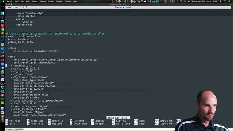Image resolution: width=233 pixels, height=131 pixels.
Task: Click the nano Exit shortcut
Action: pyautogui.click(x=10, y=124)
